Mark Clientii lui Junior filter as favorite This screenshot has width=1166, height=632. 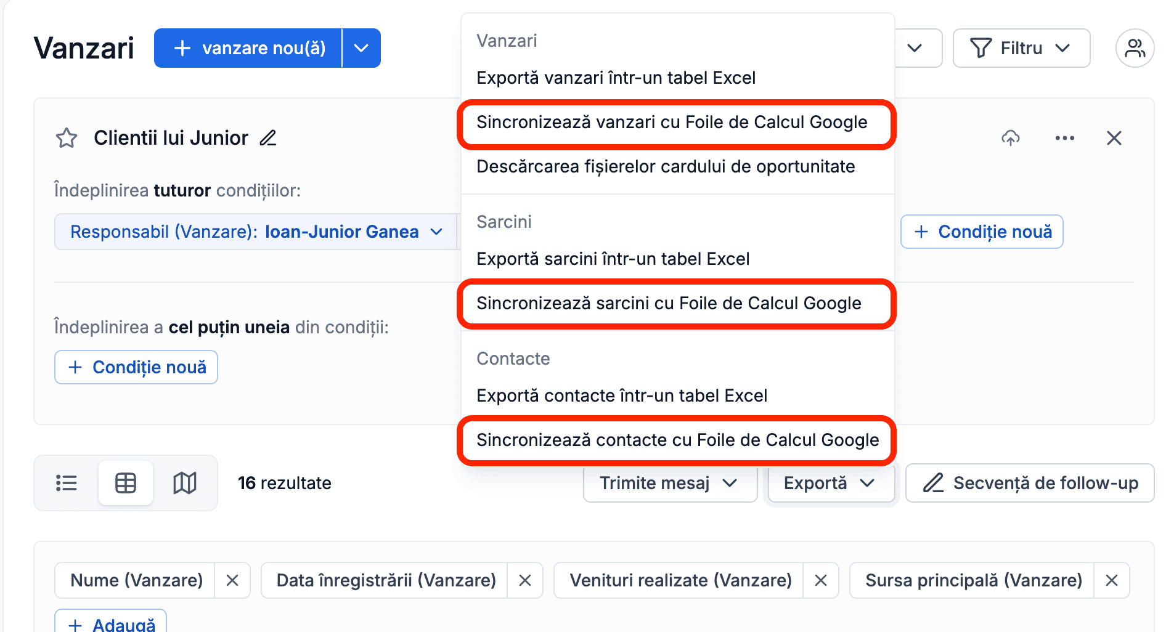(x=67, y=138)
